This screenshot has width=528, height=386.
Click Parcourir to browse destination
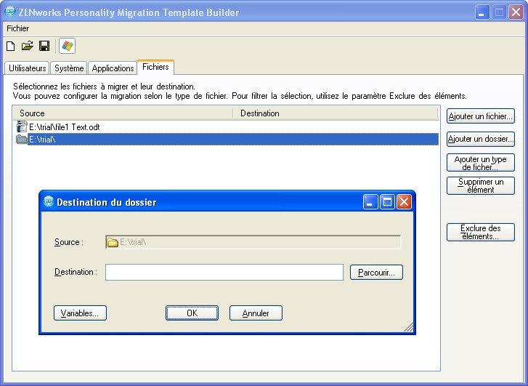pyautogui.click(x=376, y=273)
